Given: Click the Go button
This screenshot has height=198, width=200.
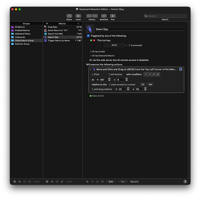Looking at the screenshot, I should (x=143, y=84).
